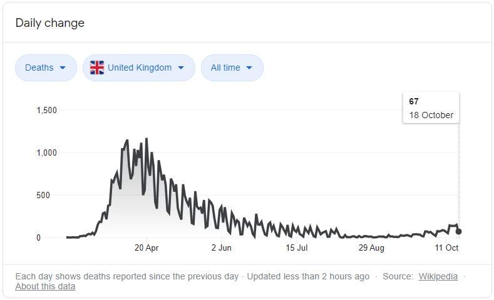494x300 pixels.
Task: Open the About this data link
Action: pyautogui.click(x=45, y=286)
